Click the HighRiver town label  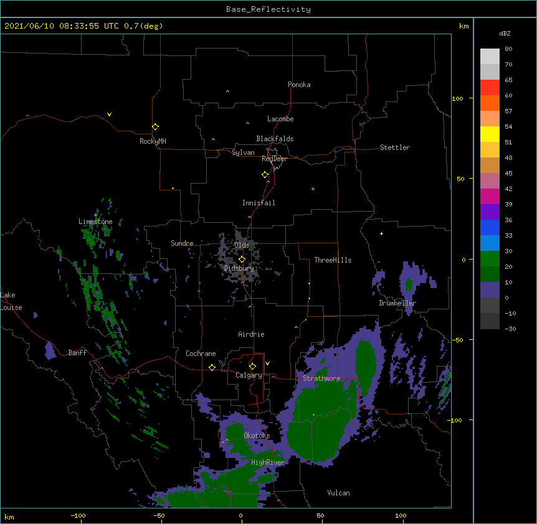click(268, 462)
